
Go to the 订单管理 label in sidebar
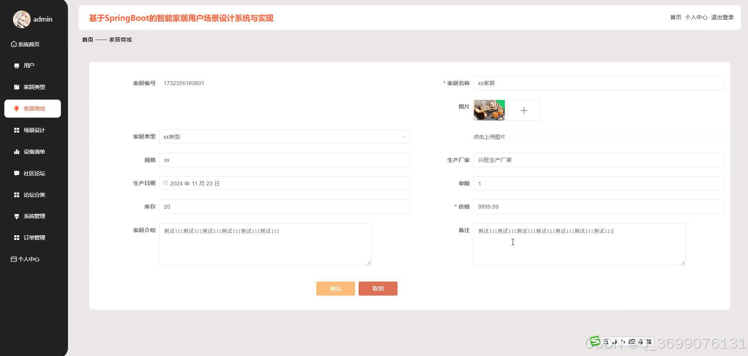[x=35, y=238]
